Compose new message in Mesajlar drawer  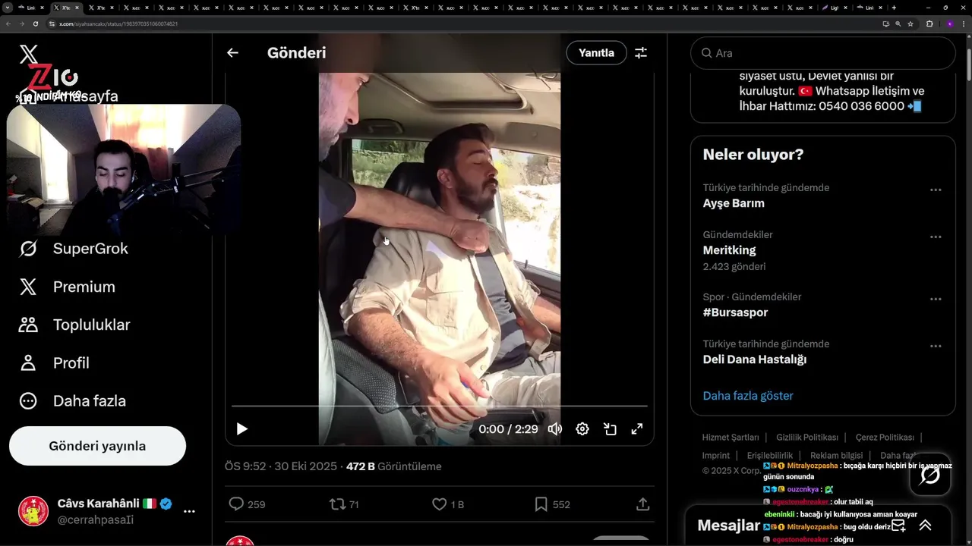click(898, 525)
